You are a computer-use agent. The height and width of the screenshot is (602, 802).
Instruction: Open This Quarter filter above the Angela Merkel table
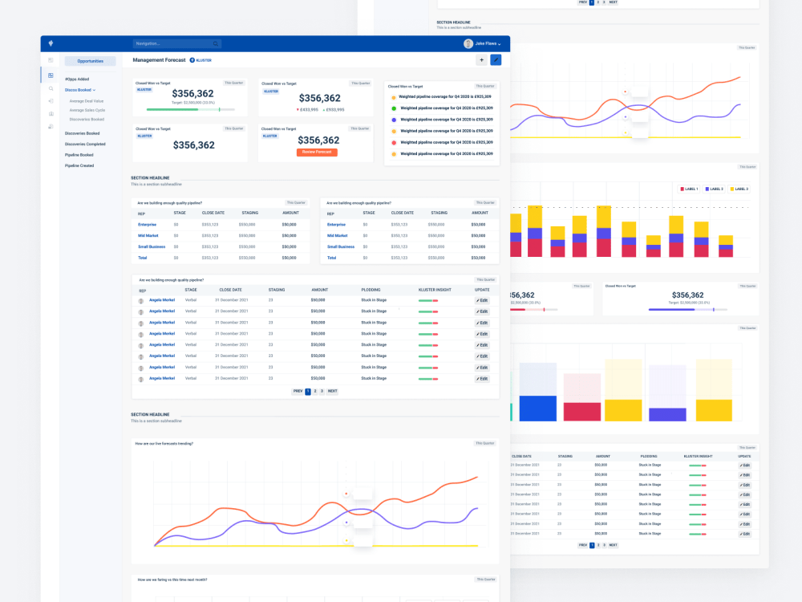click(x=486, y=279)
